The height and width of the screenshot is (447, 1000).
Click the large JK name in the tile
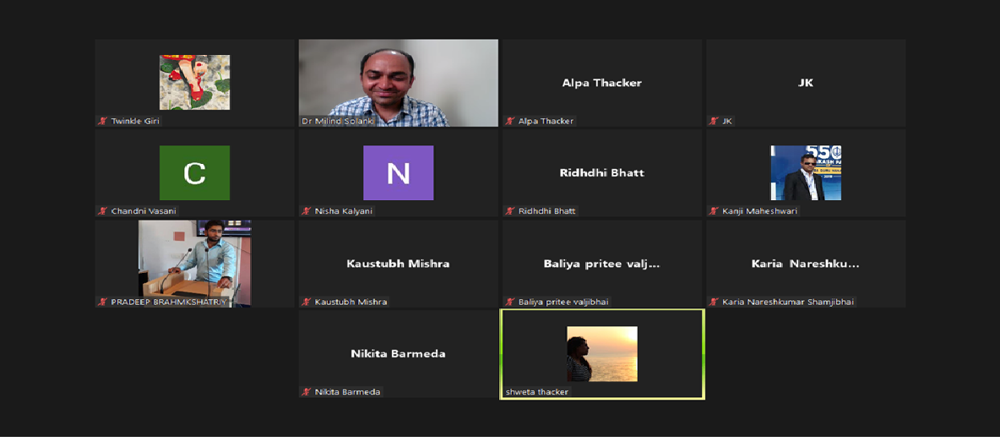(x=805, y=83)
